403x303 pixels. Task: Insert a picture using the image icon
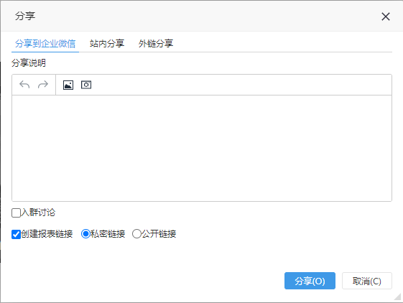(x=68, y=85)
